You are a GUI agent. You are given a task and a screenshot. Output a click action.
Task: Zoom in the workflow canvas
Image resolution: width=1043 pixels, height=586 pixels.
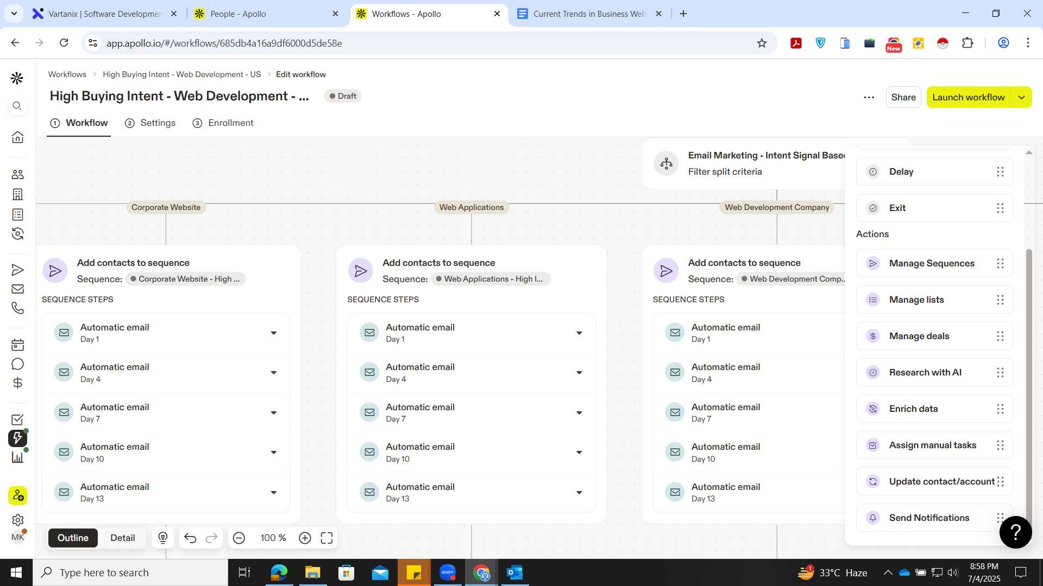(x=305, y=538)
